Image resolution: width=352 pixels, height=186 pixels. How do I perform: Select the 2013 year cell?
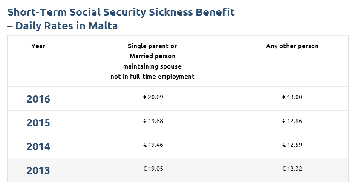point(38,171)
